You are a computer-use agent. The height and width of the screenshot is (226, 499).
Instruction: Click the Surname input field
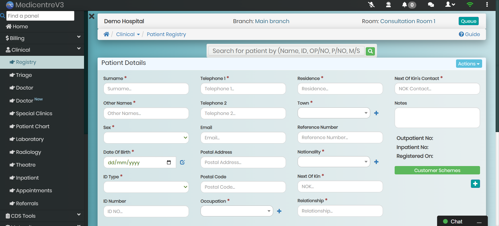[x=146, y=89]
